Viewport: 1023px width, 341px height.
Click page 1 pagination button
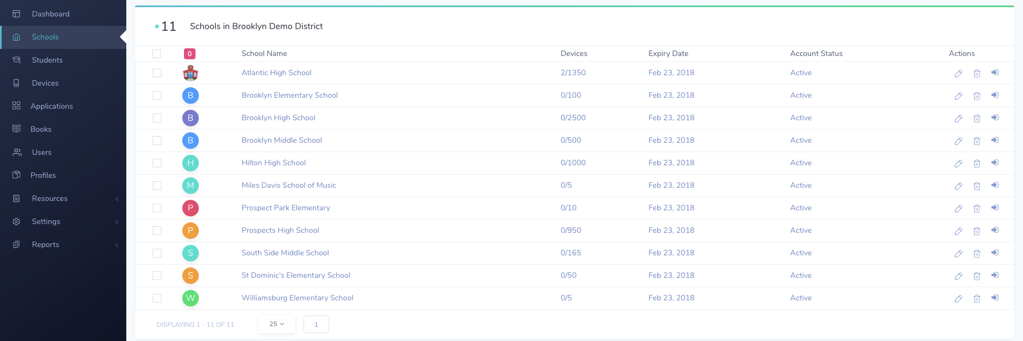[x=316, y=324]
